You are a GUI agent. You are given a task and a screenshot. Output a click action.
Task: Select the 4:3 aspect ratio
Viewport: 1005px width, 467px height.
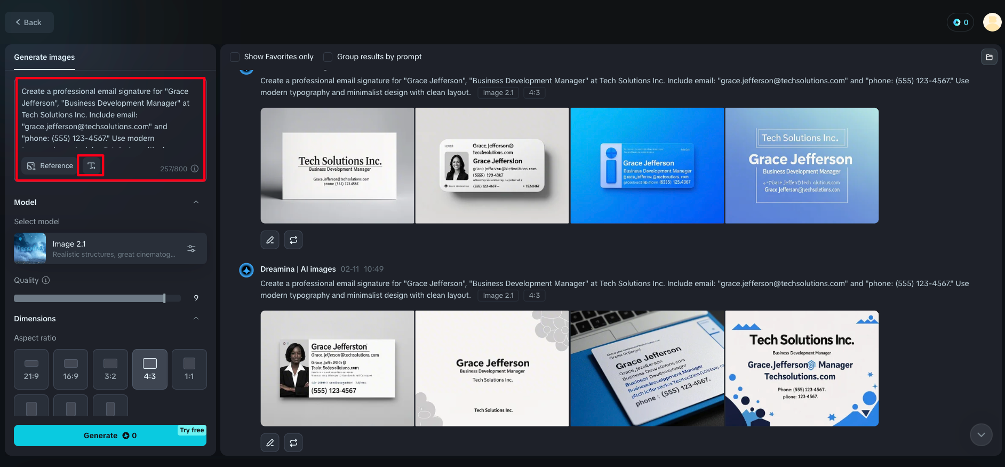pos(150,369)
